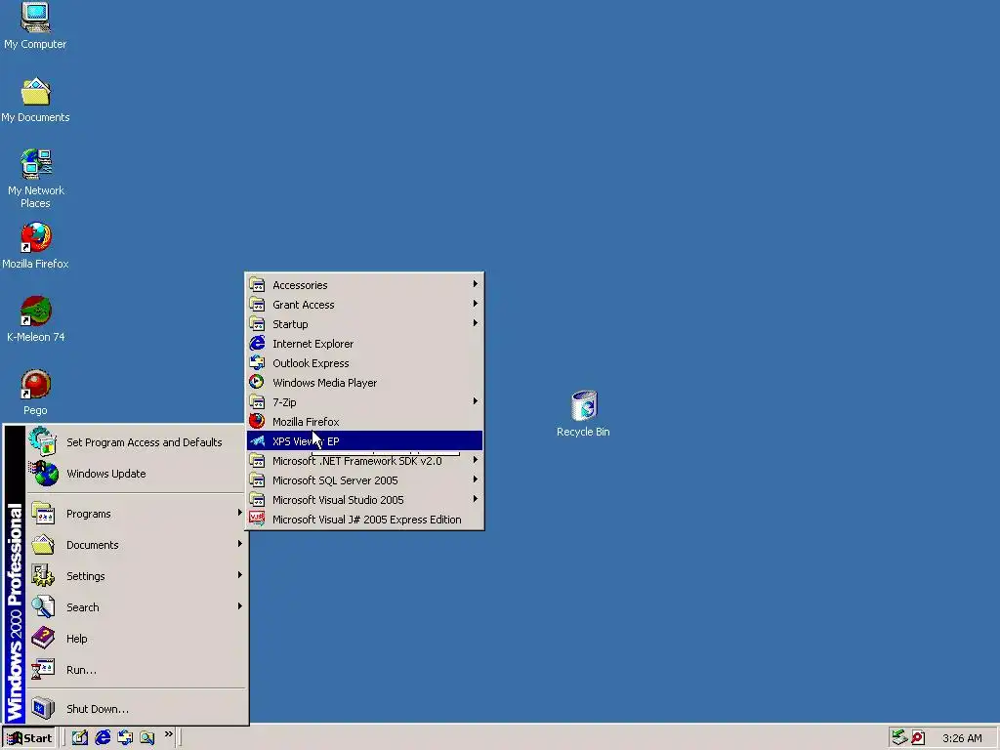This screenshot has width=1000, height=750.
Task: Click network connection tray icon
Action: [899, 738]
